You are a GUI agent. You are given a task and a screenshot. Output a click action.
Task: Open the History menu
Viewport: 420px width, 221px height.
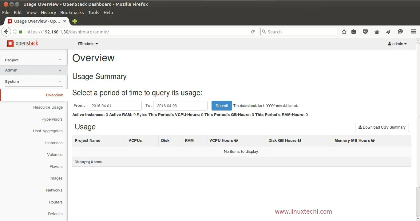[48, 13]
